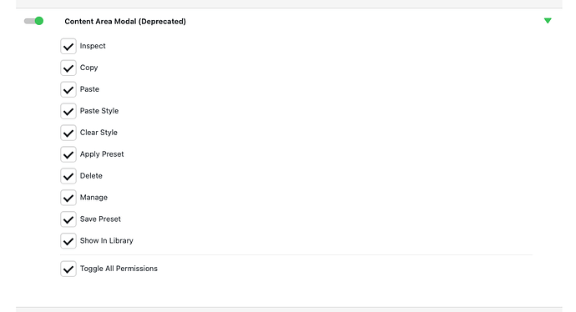The image size is (576, 312).
Task: Uncheck the Inspect permission checkbox
Action: (68, 46)
